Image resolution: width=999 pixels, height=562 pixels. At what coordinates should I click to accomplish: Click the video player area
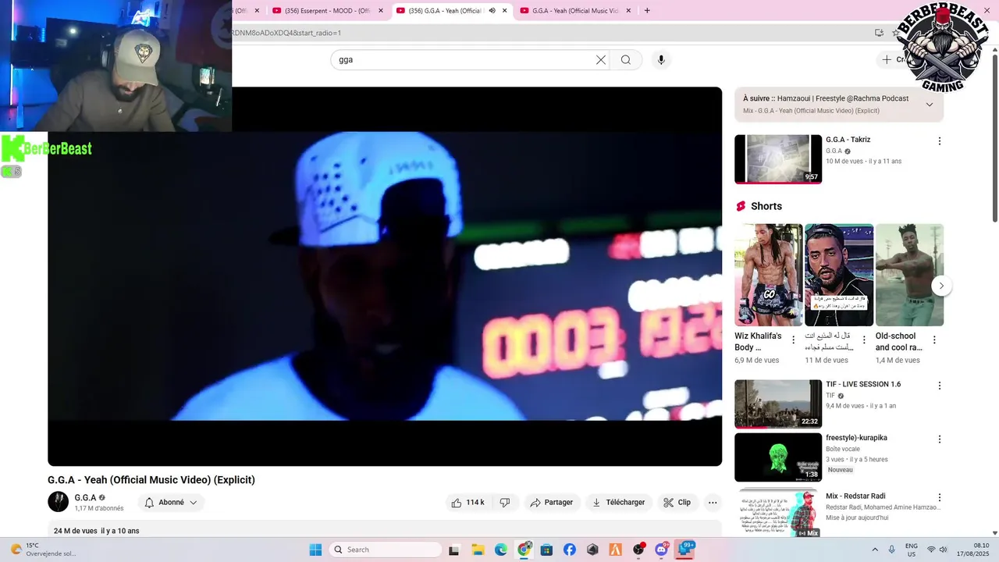tap(385, 276)
